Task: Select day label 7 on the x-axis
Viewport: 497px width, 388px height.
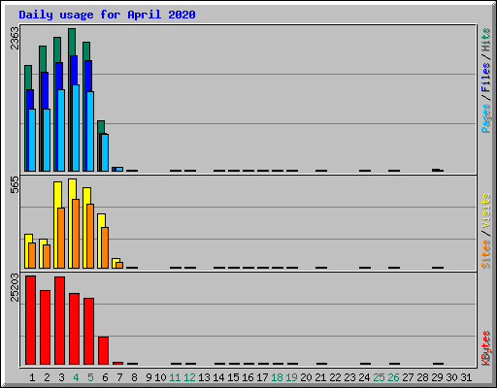Action: pos(119,377)
